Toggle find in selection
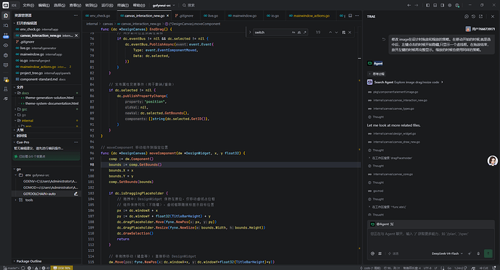 pyautogui.click(x=343, y=32)
